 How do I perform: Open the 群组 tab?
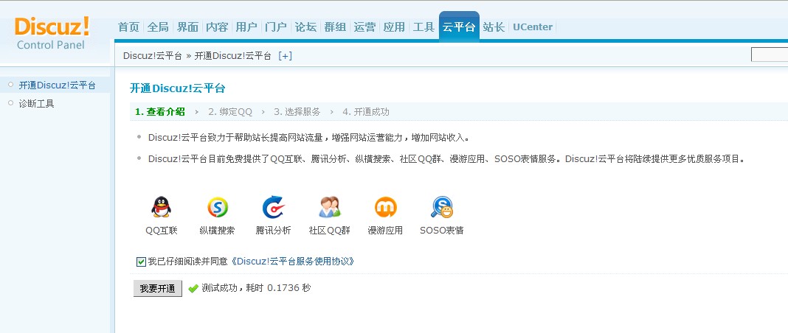335,27
